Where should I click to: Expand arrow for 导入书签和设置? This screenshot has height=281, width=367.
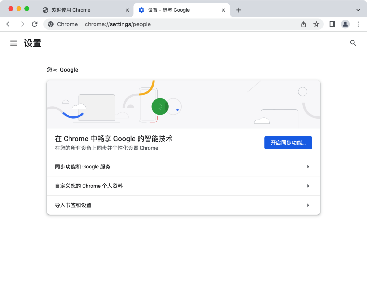point(308,205)
